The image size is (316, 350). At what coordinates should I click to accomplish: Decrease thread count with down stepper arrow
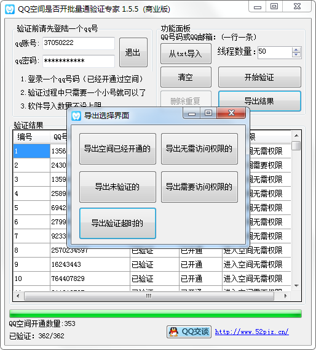click(296, 55)
